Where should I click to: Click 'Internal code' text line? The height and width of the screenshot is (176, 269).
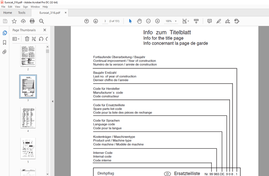click(102, 157)
